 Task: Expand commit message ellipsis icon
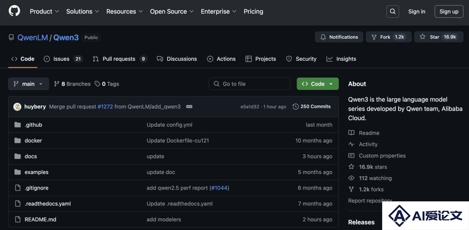click(x=189, y=106)
